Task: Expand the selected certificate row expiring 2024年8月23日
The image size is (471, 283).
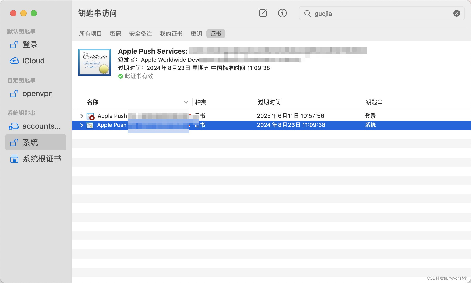Action: [x=81, y=125]
